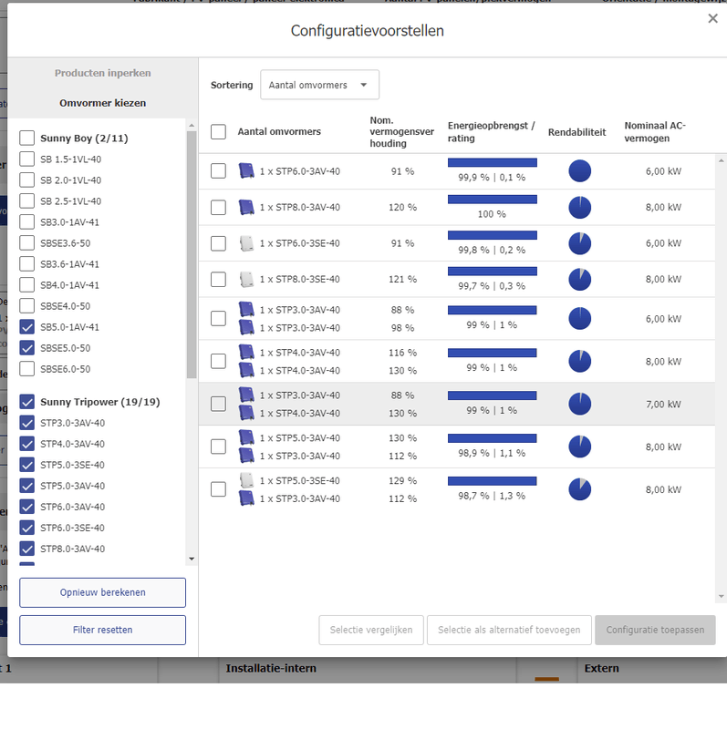This screenshot has width=727, height=729.
Task: Click white inverter icon of STP6.0-3SE-40 row
Action: 246,243
